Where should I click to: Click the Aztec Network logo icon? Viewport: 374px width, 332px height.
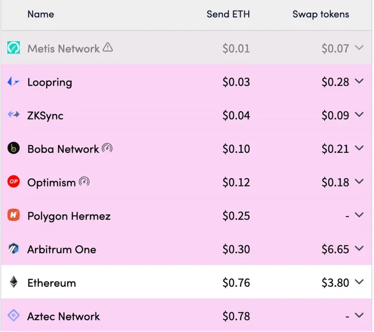pyautogui.click(x=14, y=316)
